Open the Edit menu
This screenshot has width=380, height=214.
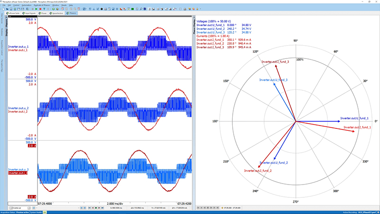click(9, 5)
